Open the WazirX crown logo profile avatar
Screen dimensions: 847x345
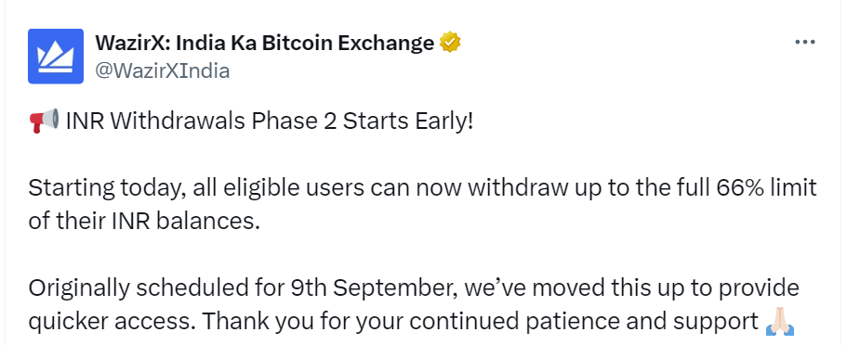point(56,56)
